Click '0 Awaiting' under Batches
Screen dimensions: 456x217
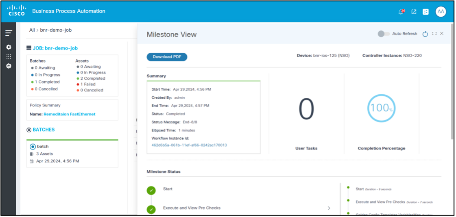45,68
